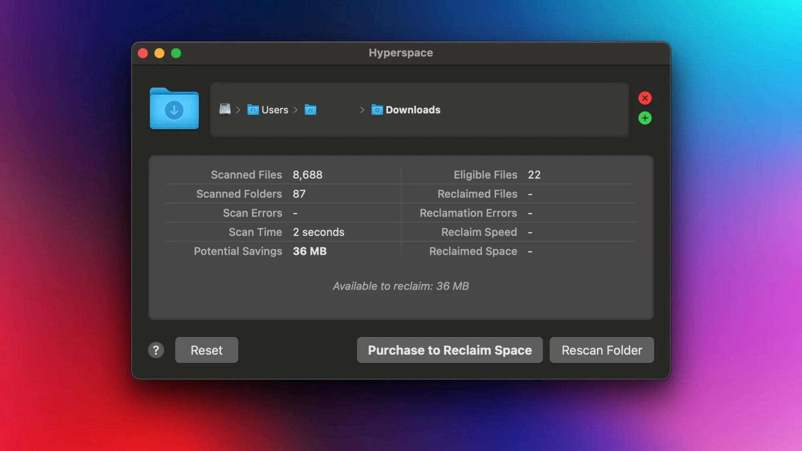Remove this folder using the red X icon

click(645, 98)
